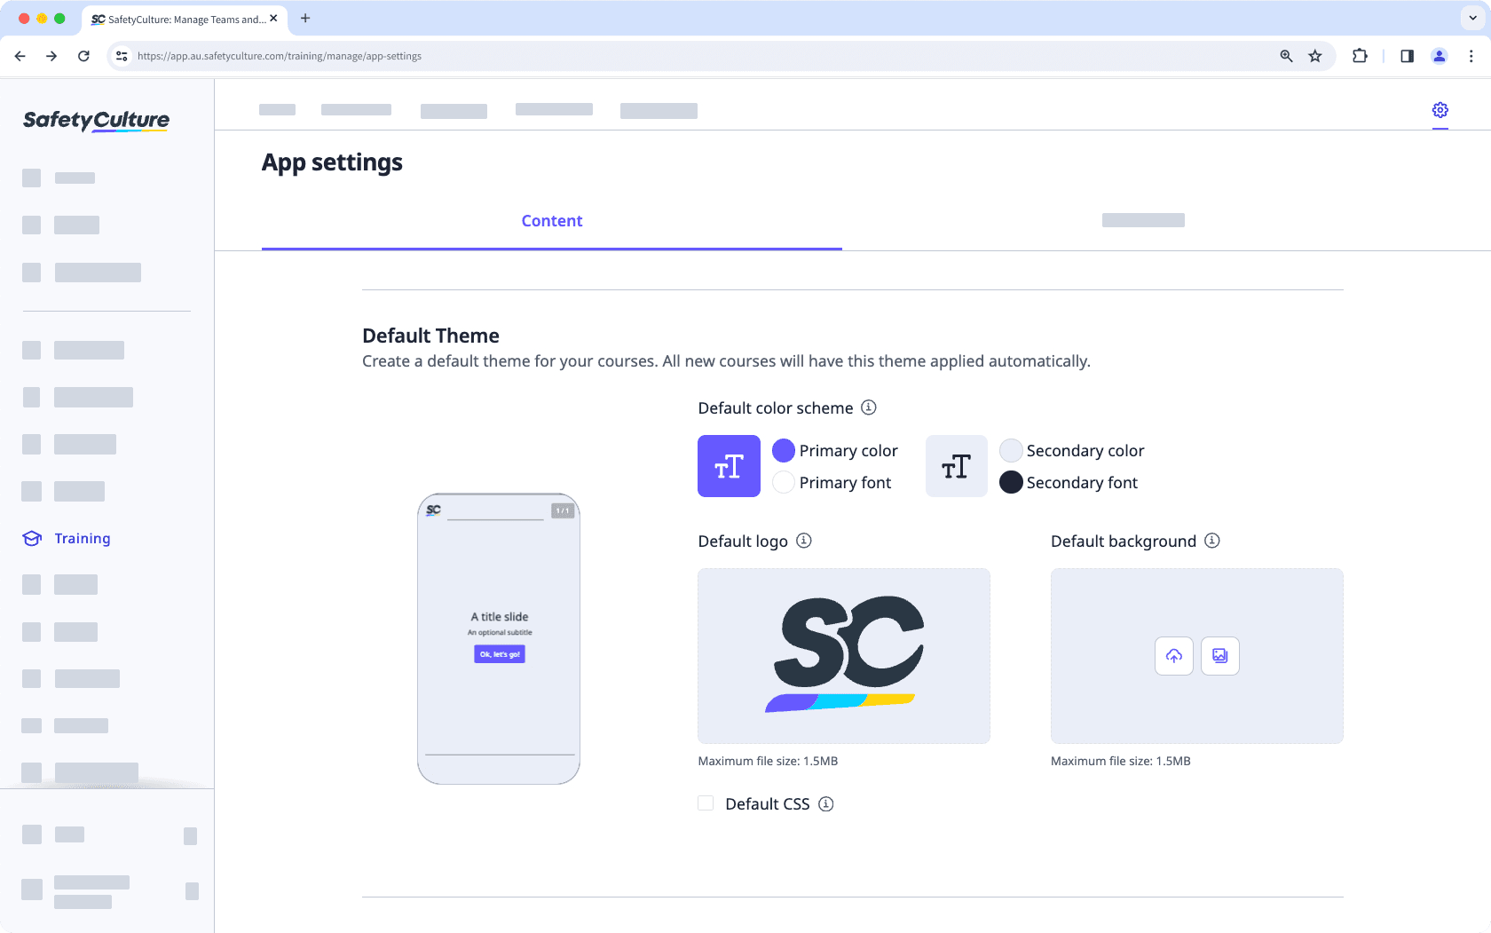Click the SafetyCulture logo
Screen dimensions: 1491x933
(x=95, y=121)
